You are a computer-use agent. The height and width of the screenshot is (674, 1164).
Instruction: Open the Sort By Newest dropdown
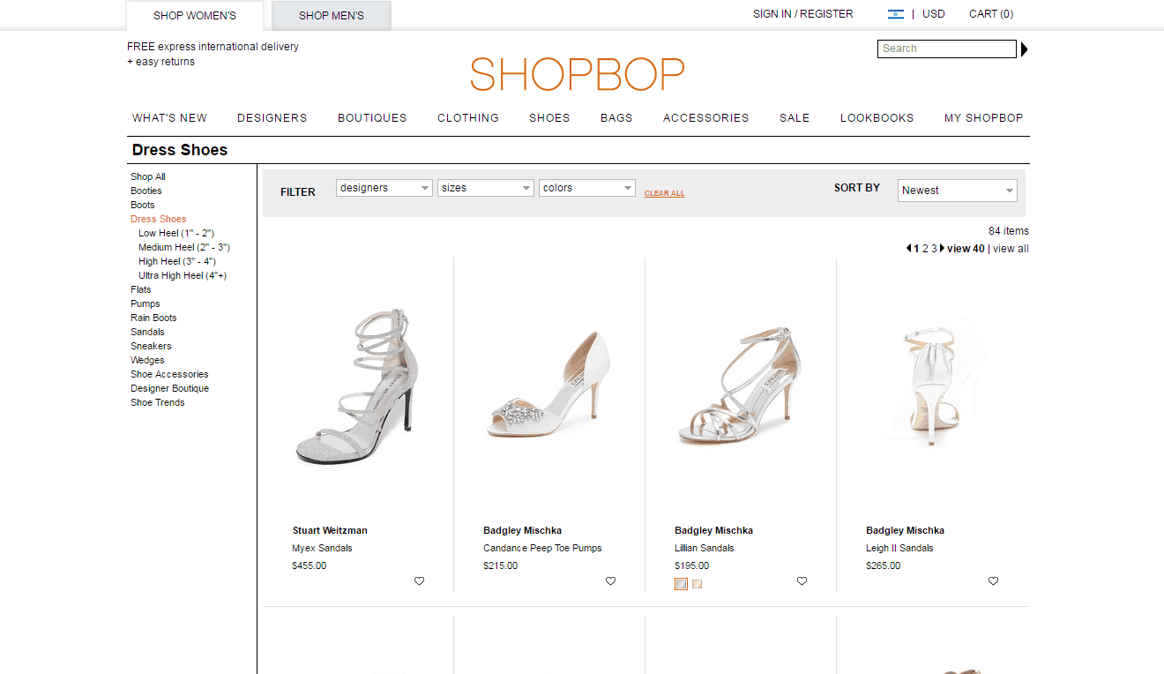pos(957,191)
